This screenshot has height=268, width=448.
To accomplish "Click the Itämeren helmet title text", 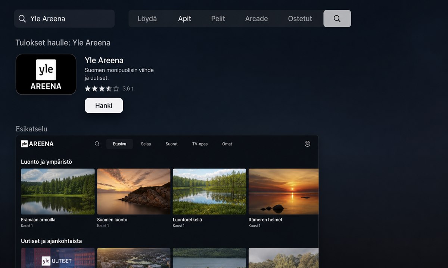I will tap(265, 220).
